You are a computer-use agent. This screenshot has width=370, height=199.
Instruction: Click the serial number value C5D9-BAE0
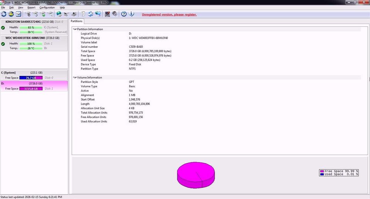pos(136,47)
